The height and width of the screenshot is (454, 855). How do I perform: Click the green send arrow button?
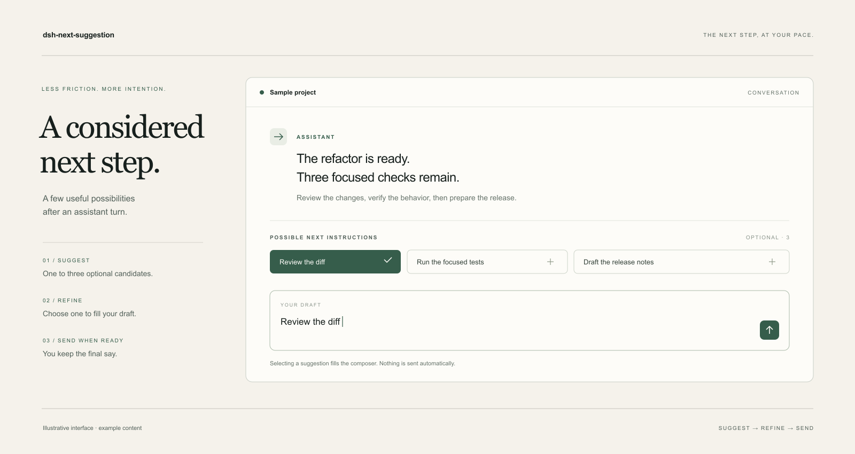coord(770,330)
